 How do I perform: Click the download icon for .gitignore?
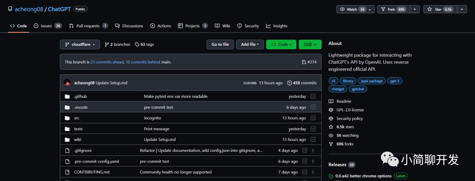point(313,150)
